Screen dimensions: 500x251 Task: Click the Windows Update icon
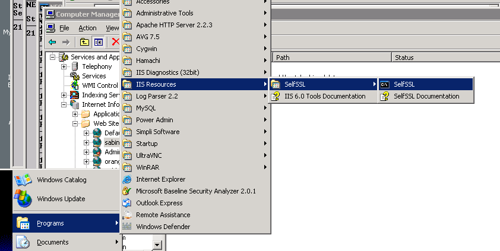[24, 199]
